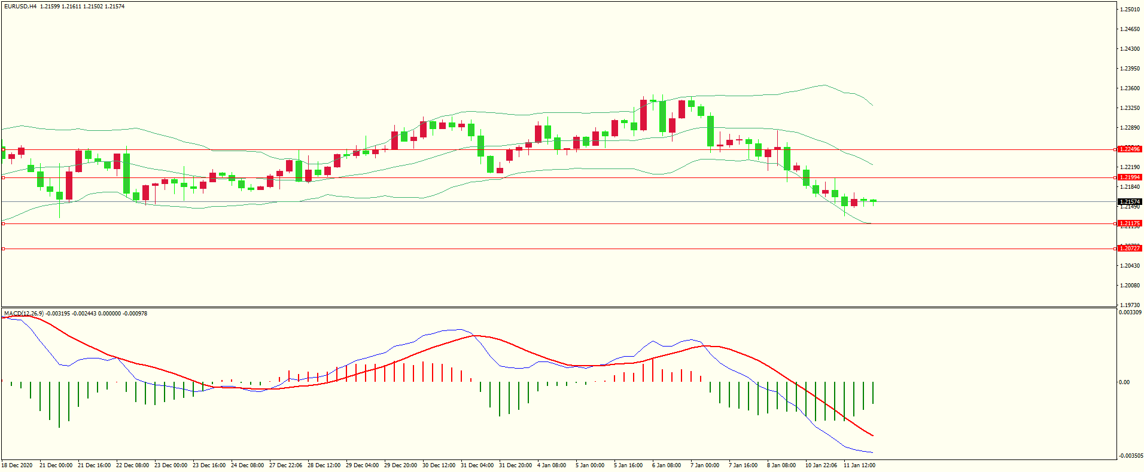The width and height of the screenshot is (1144, 472).
Task: Click the red 1.21994 price level label
Action: (x=1130, y=177)
